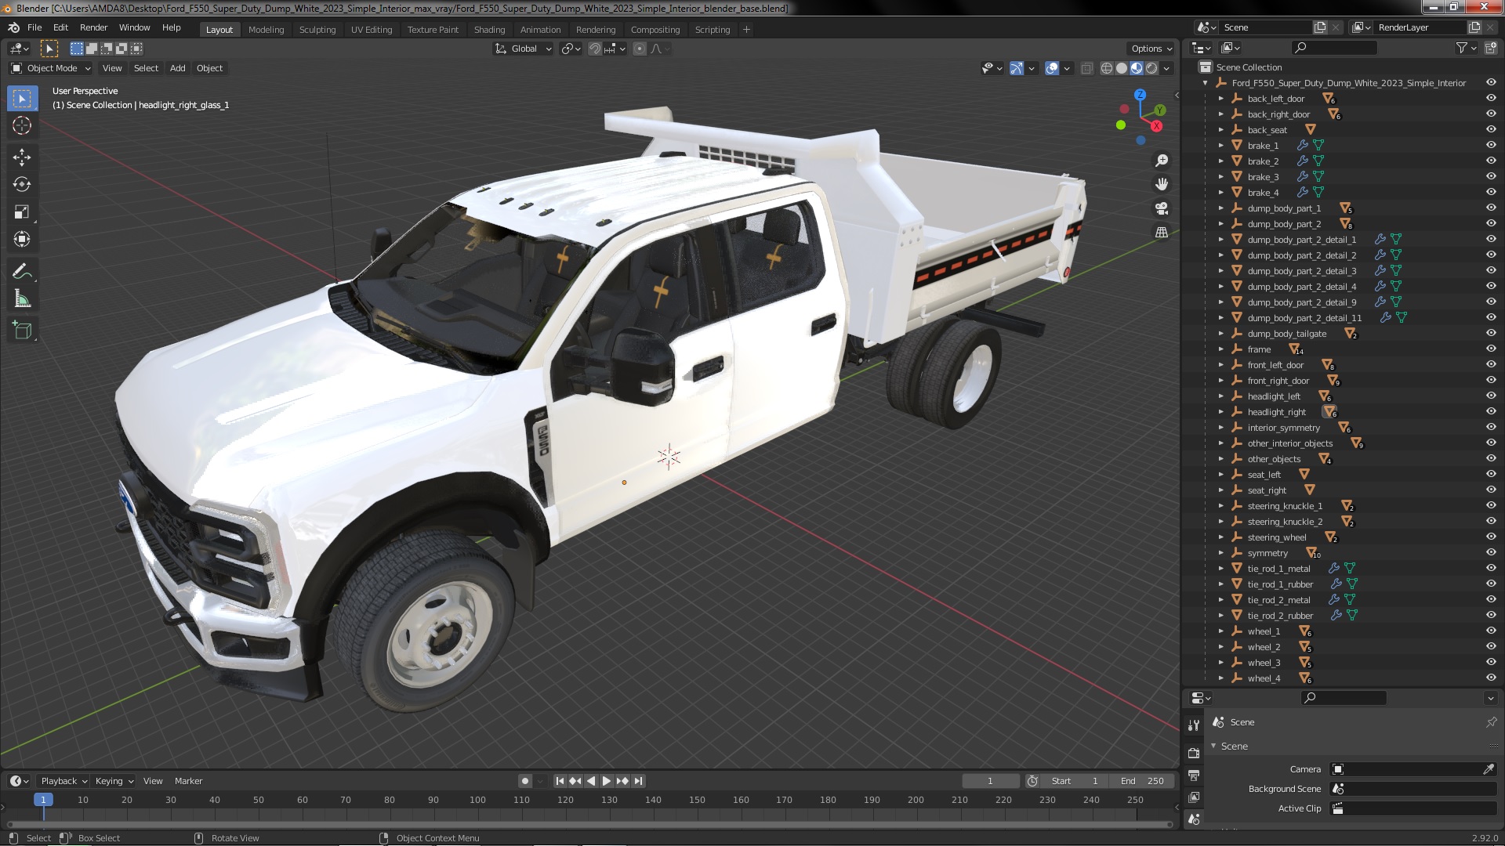Expand the interior_symmetry tree item
The width and height of the screenshot is (1505, 846).
coord(1220,428)
